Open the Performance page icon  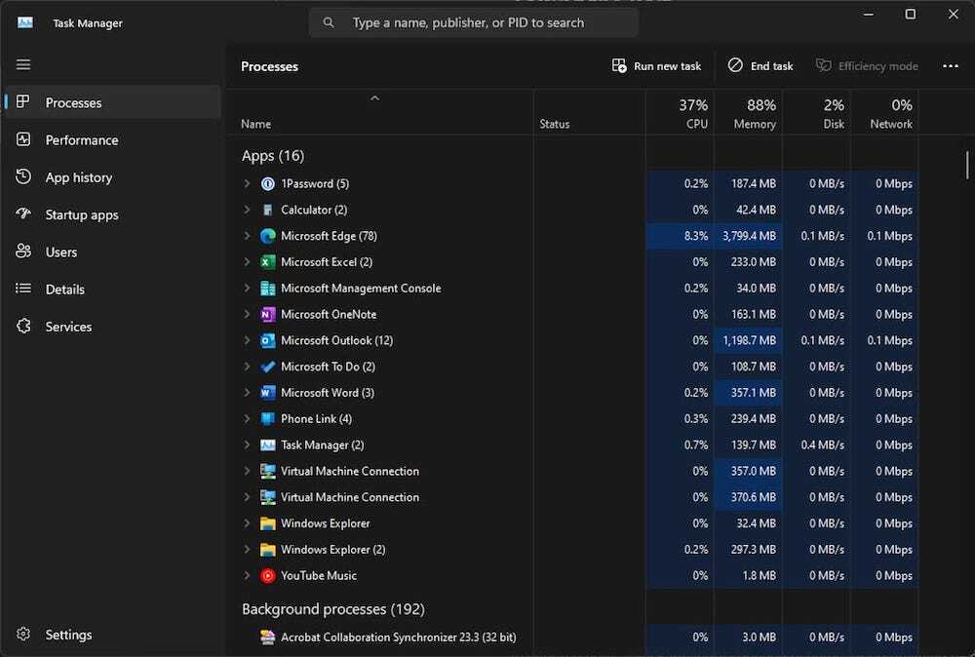point(23,139)
